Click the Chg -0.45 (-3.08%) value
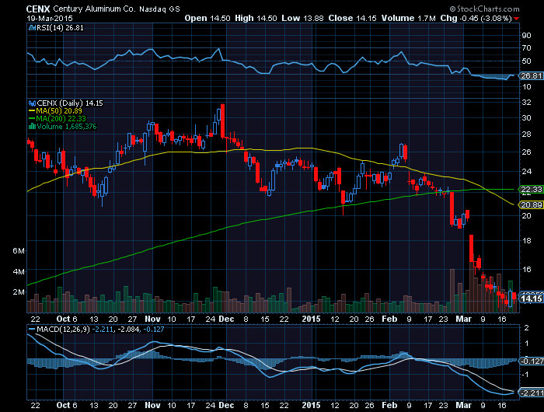The height and width of the screenshot is (412, 544). pyautogui.click(x=476, y=18)
